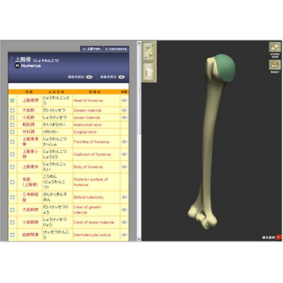283x283 pixels.
Task: Play video for Intertubercular sulcus row
Action: (124, 234)
